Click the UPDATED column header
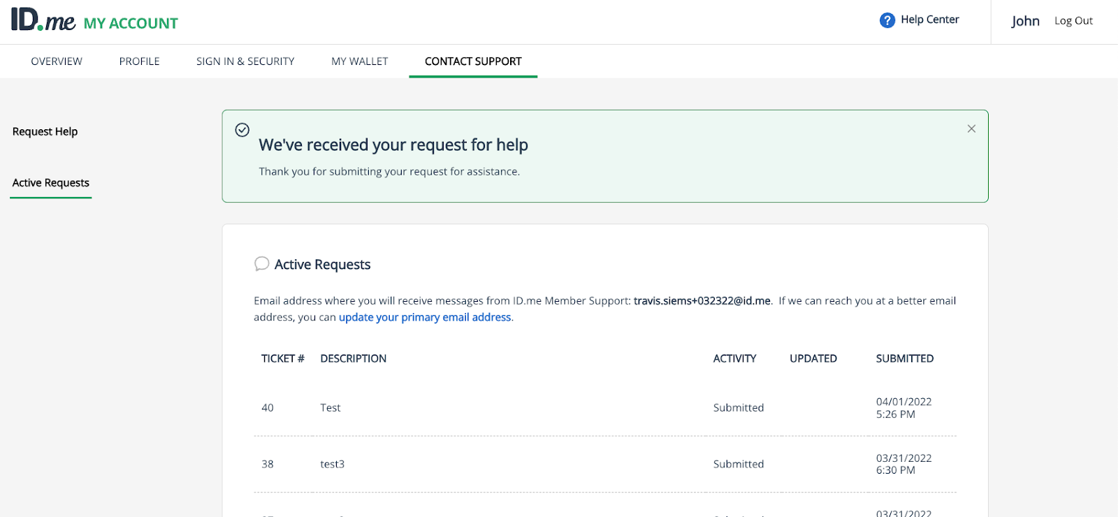Screen dimensions: 1118x517 pyautogui.click(x=813, y=358)
